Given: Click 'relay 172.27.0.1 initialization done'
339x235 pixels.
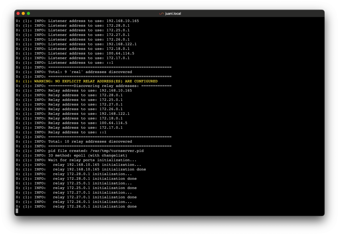Looking at the screenshot, I should point(95,197).
